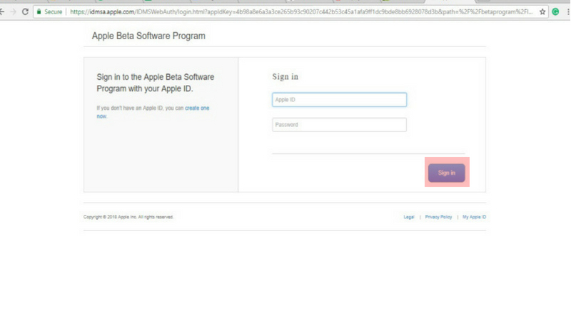
Task: Open the green Grammarly extension icon
Action: click(555, 12)
